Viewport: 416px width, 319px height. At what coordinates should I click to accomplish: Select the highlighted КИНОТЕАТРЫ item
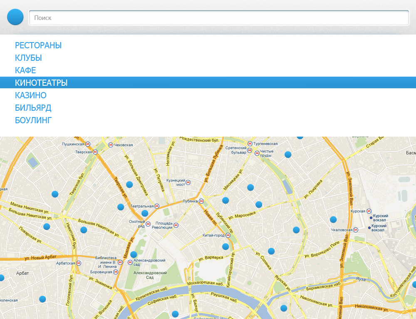(x=41, y=83)
